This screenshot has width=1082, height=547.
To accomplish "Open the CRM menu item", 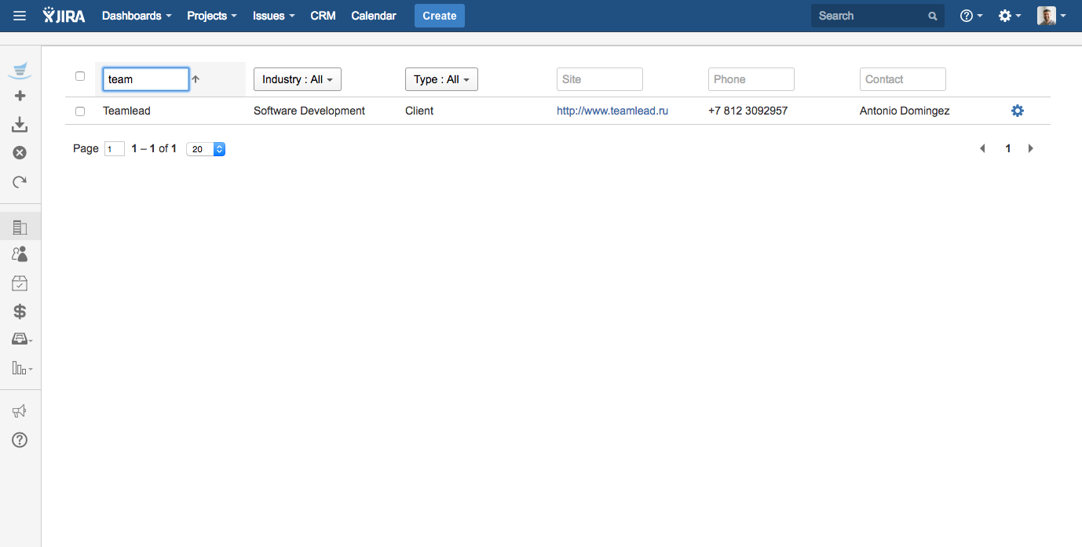I will 323,16.
